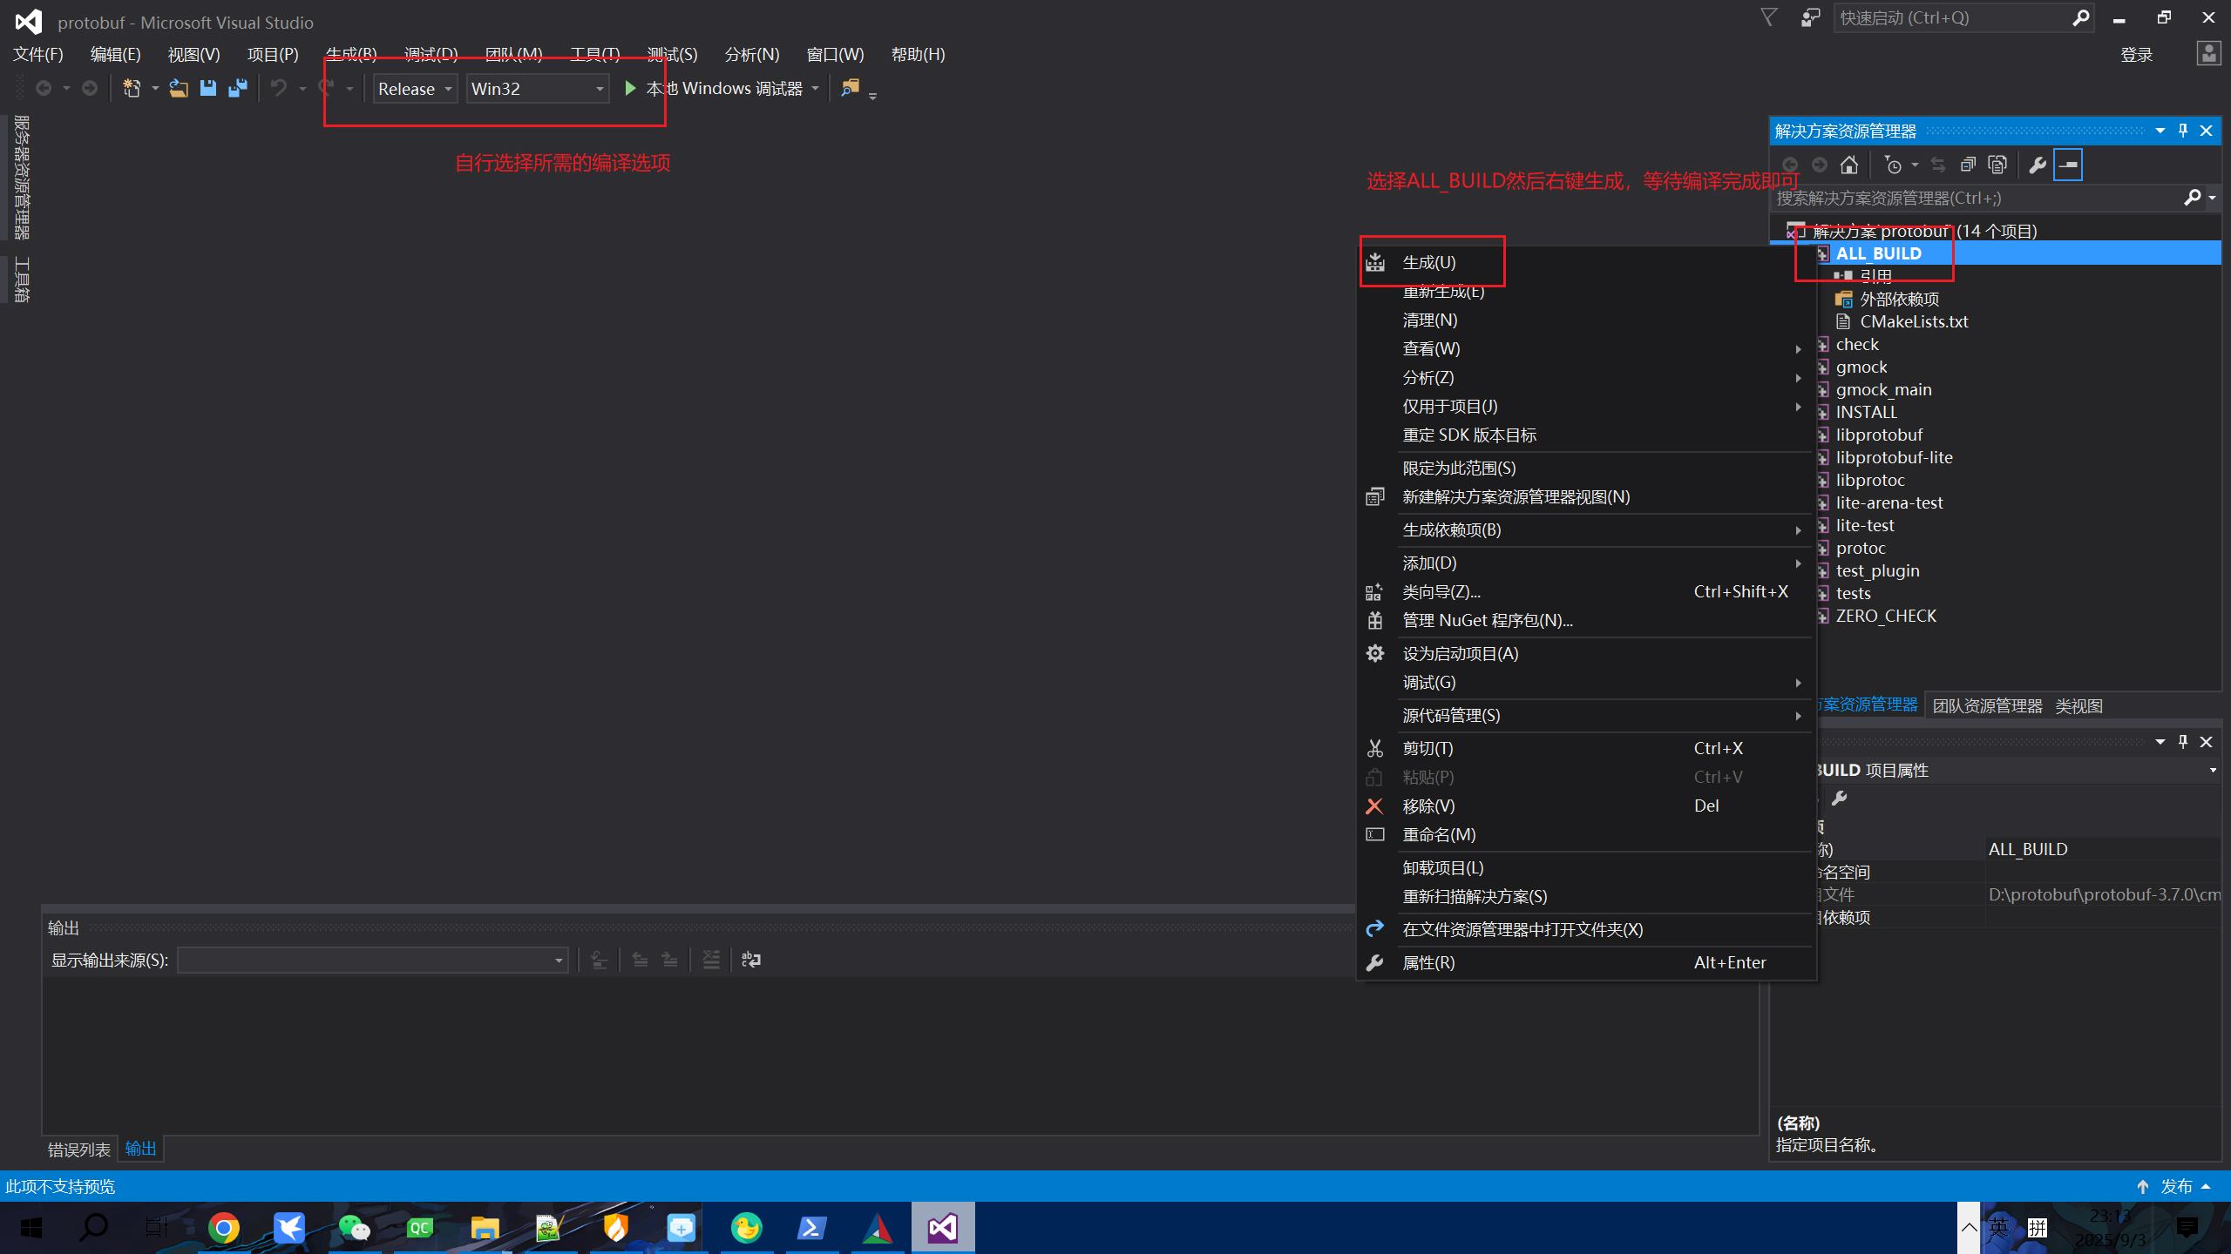Switch to the Error List tab
Viewport: 2231px width, 1254px height.
pyautogui.click(x=78, y=1149)
